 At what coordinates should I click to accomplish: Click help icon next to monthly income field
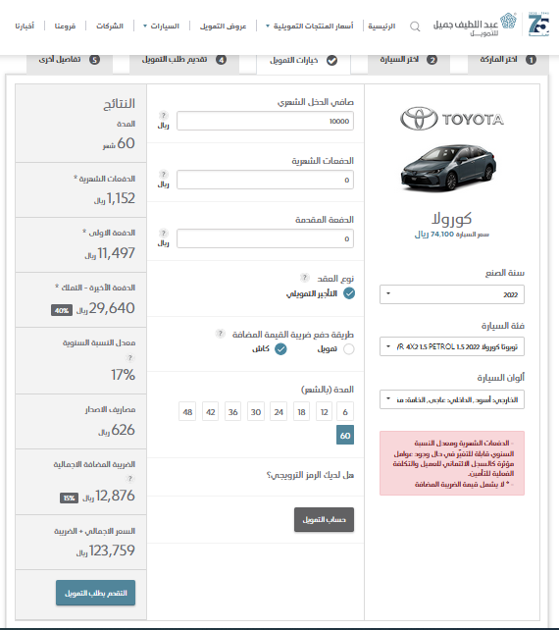pyautogui.click(x=163, y=116)
